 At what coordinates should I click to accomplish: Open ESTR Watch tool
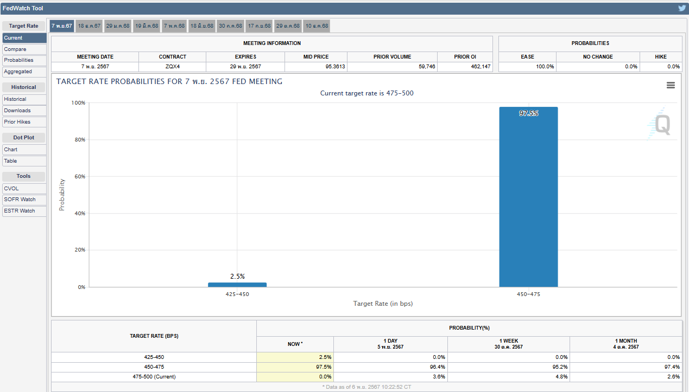(24, 211)
